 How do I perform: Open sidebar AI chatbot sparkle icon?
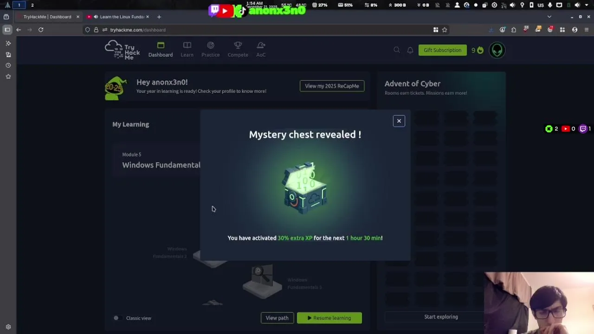8,43
